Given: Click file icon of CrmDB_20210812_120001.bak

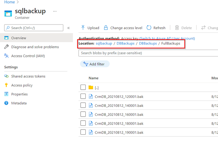Looking at the screenshot, I should [x=91, y=96].
